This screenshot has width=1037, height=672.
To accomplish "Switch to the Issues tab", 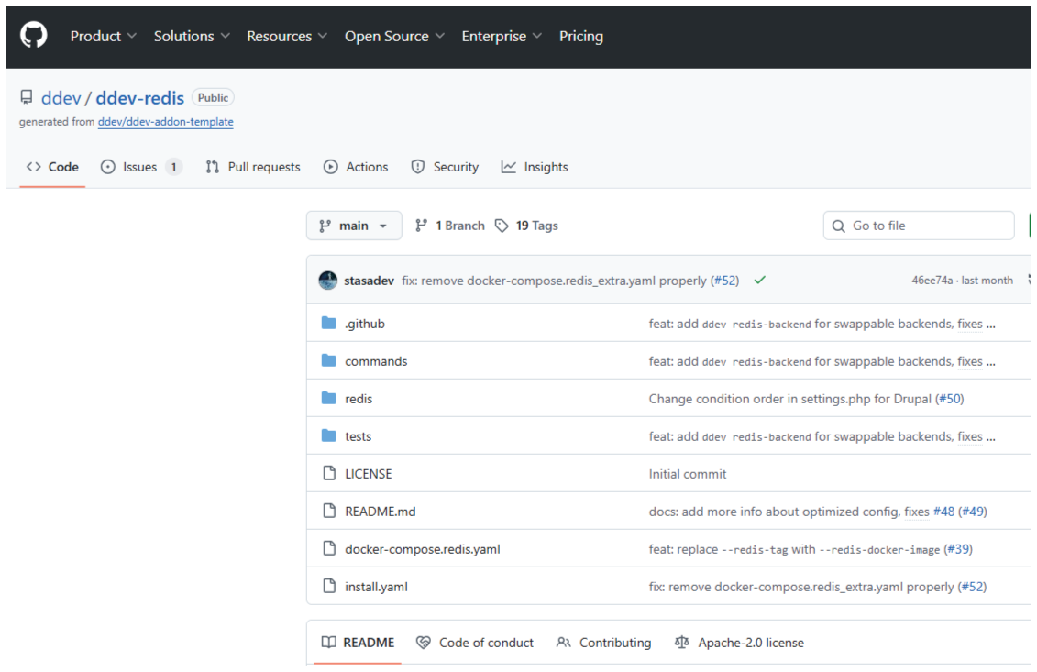I will [x=140, y=168].
